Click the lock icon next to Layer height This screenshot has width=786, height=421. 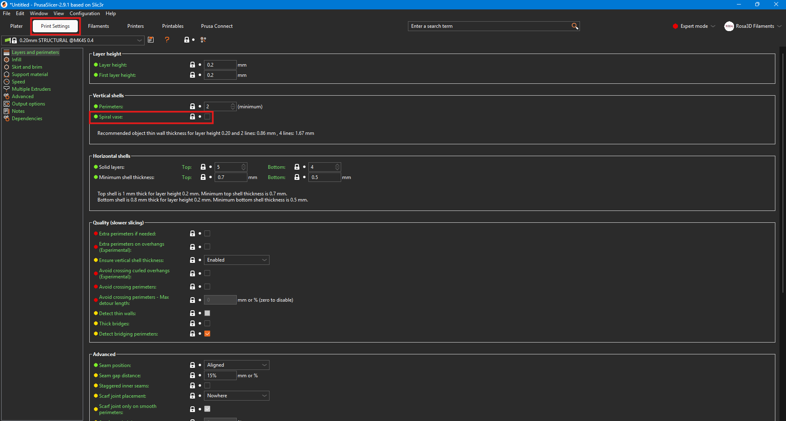coord(193,65)
